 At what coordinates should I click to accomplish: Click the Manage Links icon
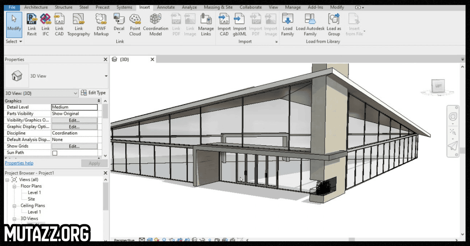(x=206, y=19)
